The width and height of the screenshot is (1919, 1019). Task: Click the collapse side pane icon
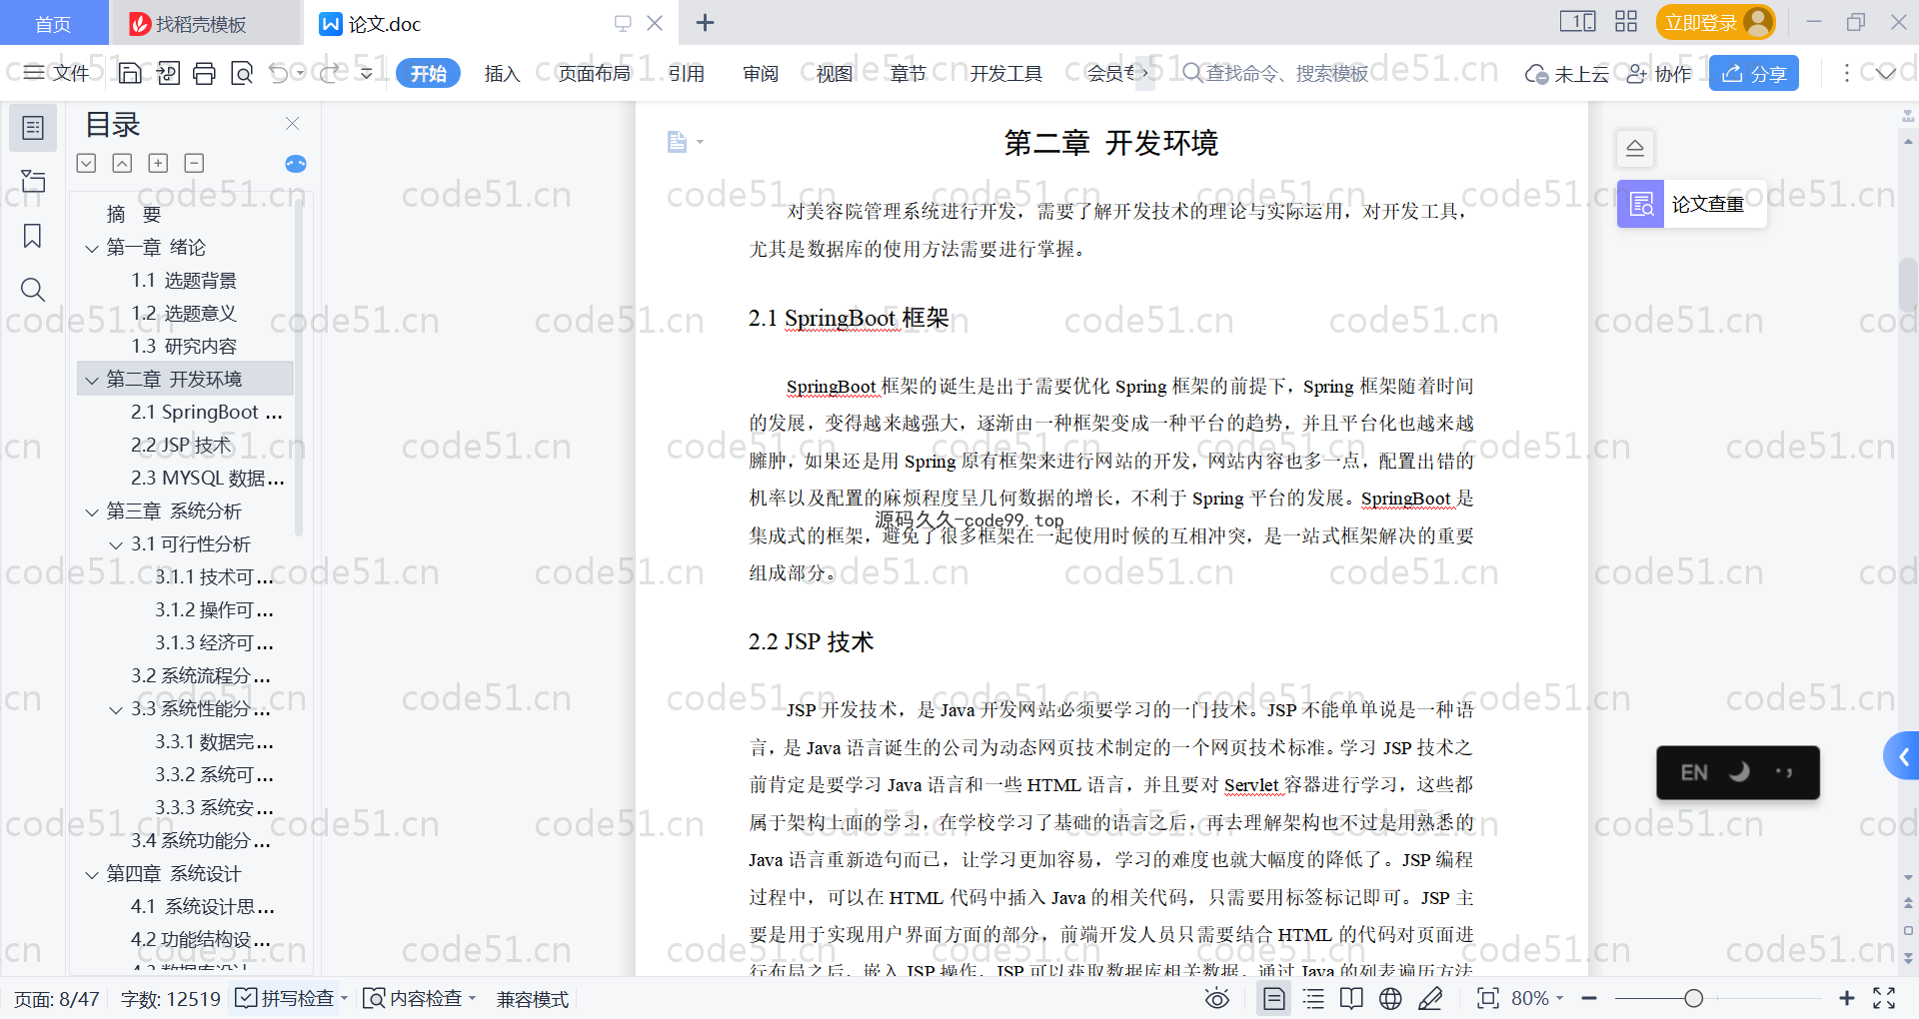click(1635, 148)
